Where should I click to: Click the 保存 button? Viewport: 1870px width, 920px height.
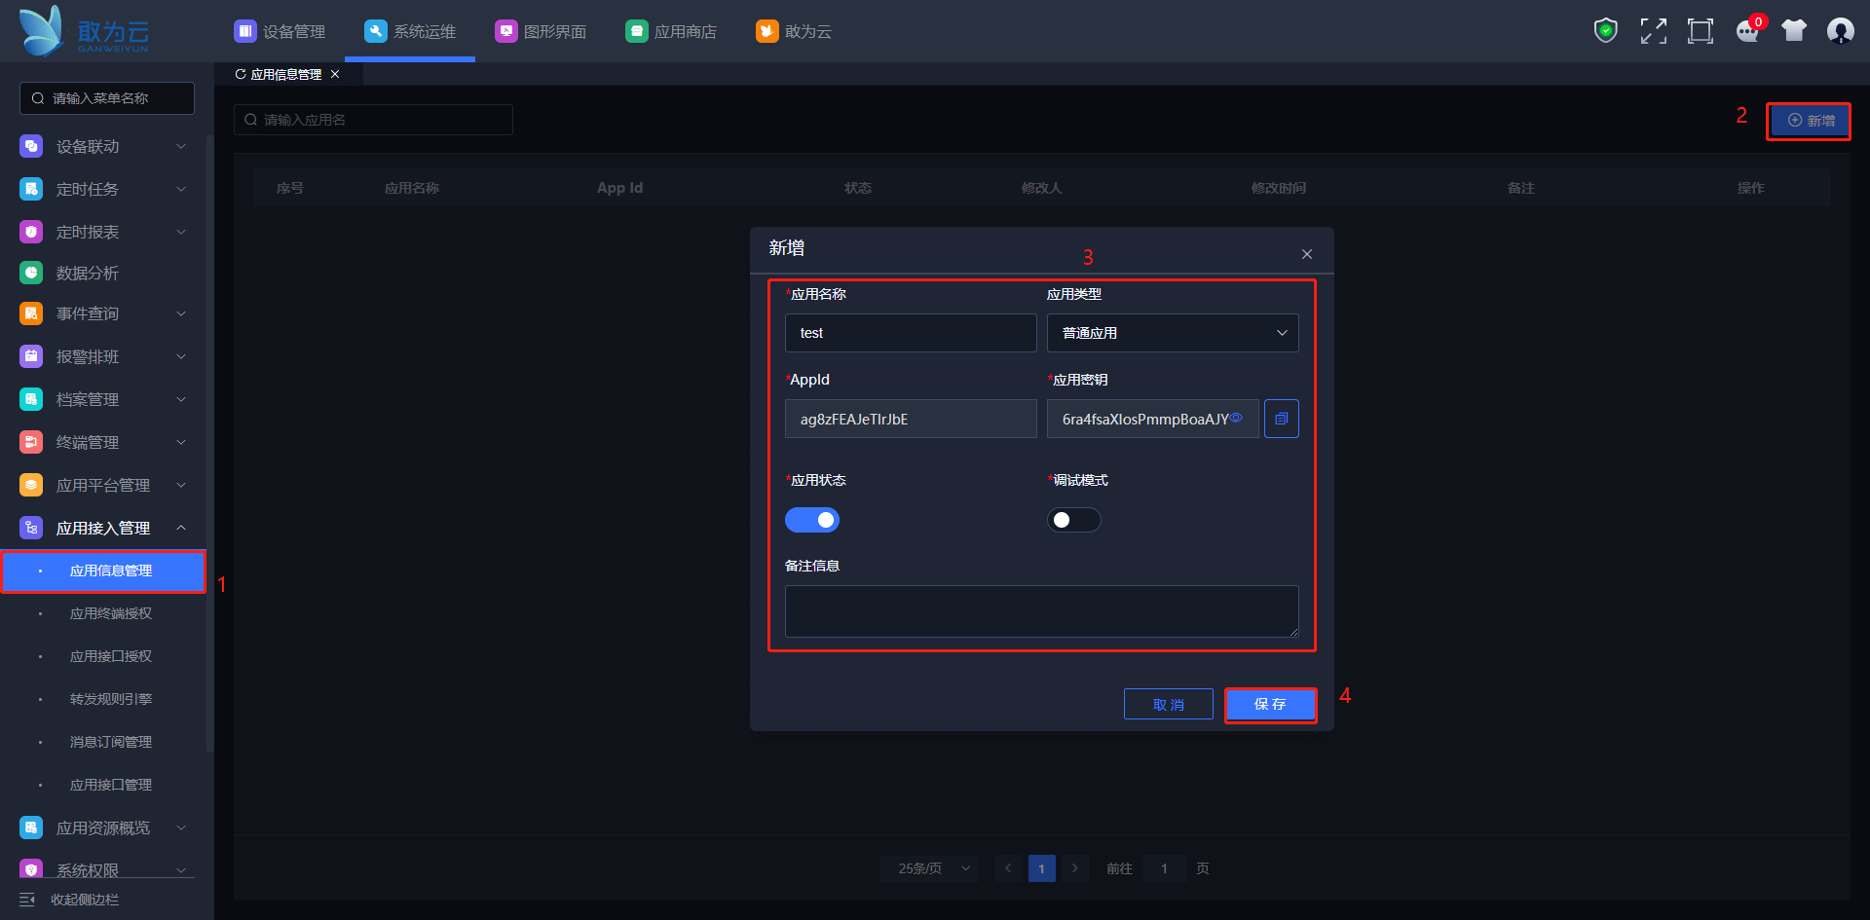(x=1270, y=704)
